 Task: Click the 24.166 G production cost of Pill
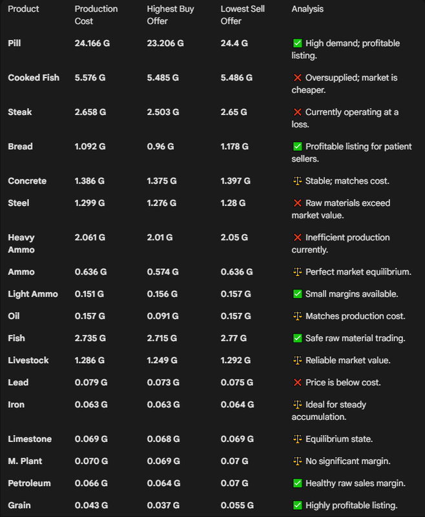point(92,43)
